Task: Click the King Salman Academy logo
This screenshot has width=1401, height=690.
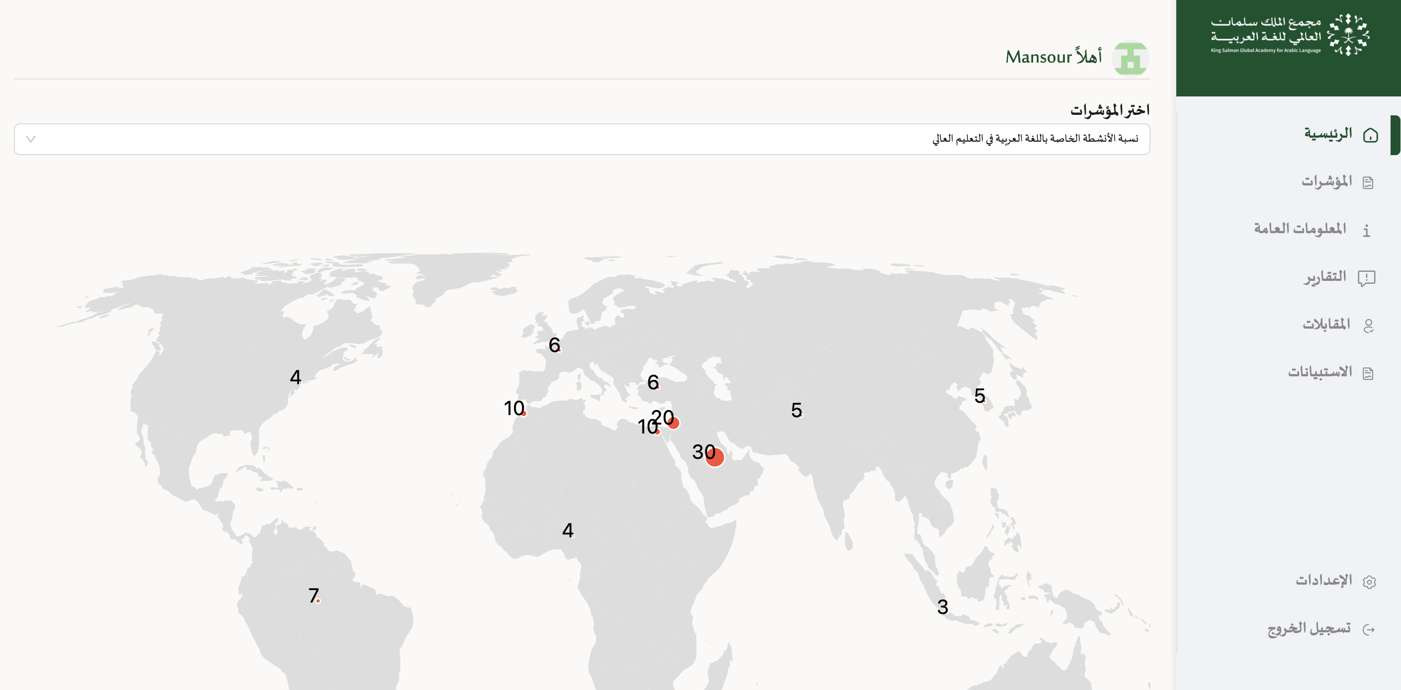Action: point(1289,35)
